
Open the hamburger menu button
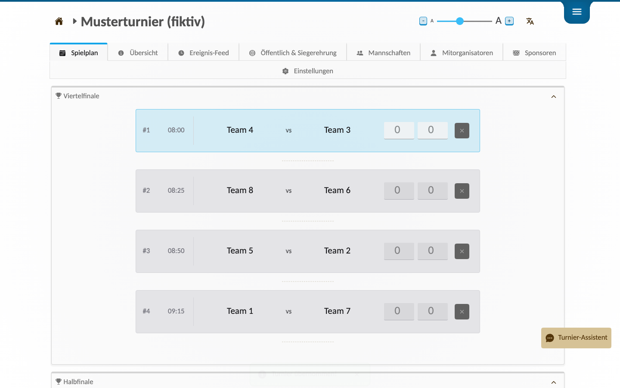pos(577,12)
